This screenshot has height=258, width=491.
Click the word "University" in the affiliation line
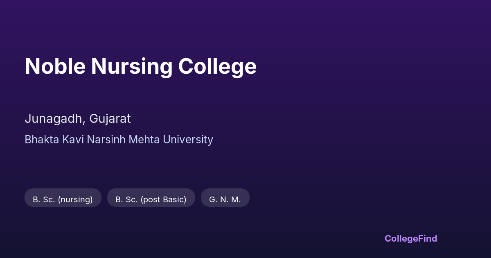(188, 140)
